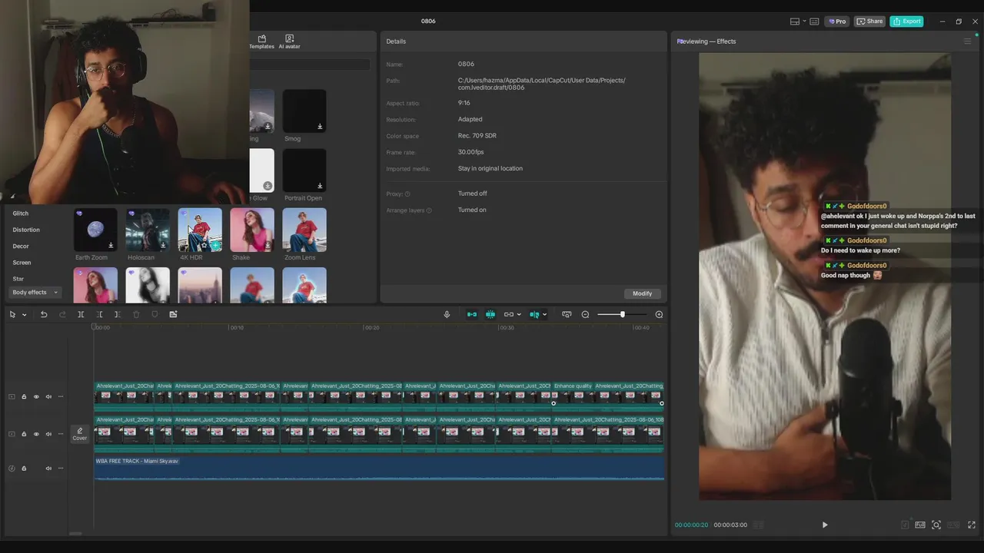Add the 4K HDR effect

click(x=216, y=246)
